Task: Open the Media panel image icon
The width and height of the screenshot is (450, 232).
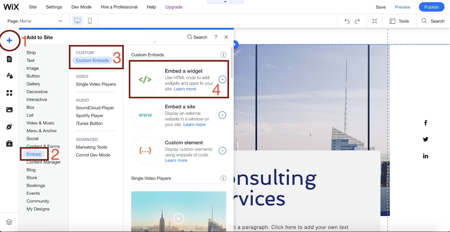Action: pyautogui.click(x=10, y=110)
